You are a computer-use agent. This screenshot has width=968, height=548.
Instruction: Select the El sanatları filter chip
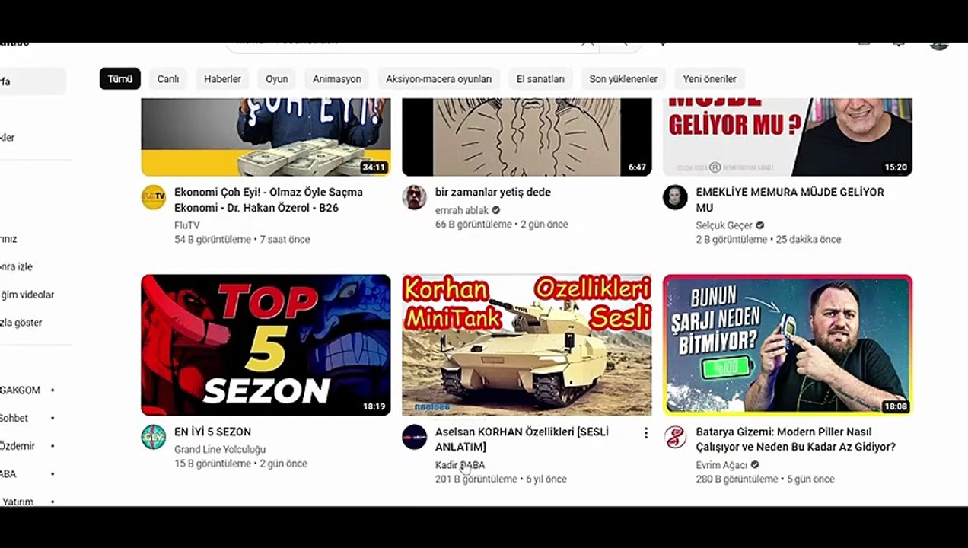pos(540,78)
